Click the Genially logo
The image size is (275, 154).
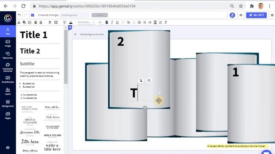click(x=8, y=18)
